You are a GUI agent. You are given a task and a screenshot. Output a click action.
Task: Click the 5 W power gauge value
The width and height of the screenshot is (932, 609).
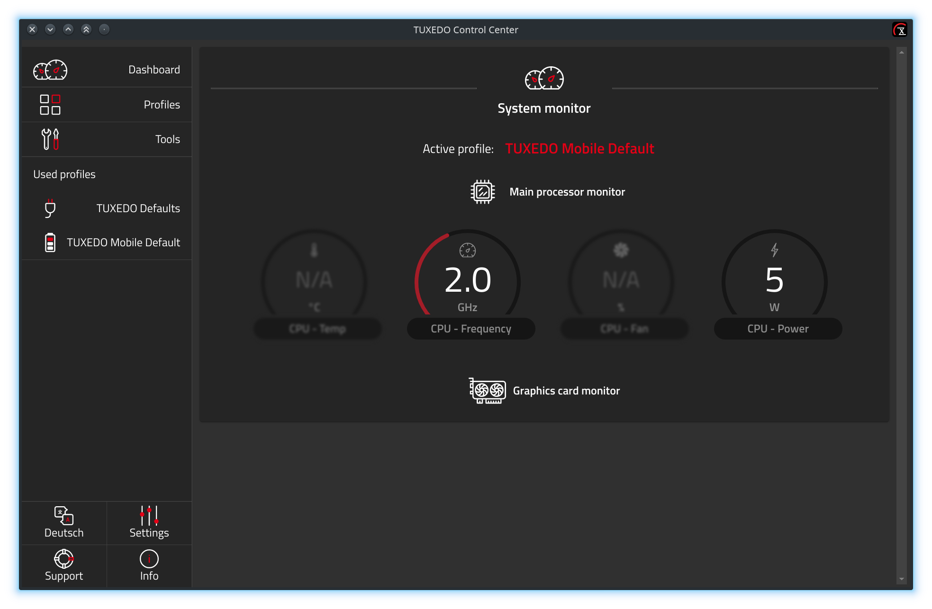click(x=775, y=280)
